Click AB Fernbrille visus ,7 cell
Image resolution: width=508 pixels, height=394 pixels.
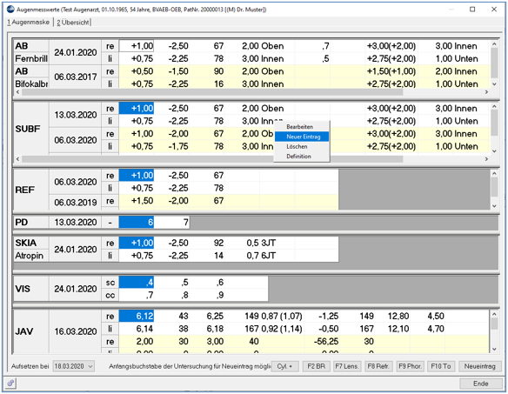tap(312, 46)
